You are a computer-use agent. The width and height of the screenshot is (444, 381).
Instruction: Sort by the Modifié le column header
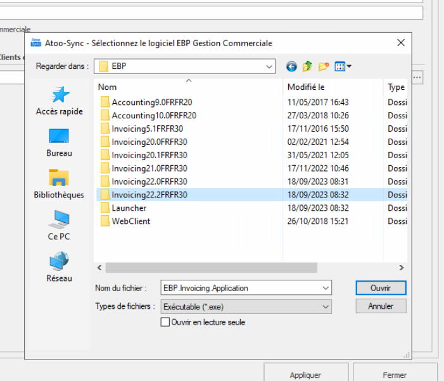click(333, 87)
